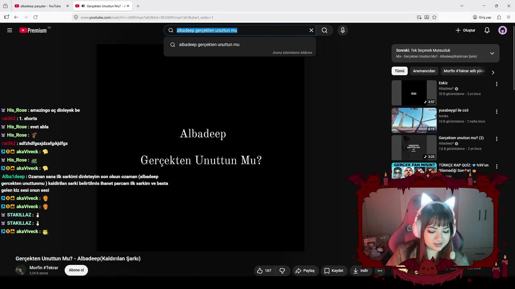Go back with browser back arrow

pos(16,17)
